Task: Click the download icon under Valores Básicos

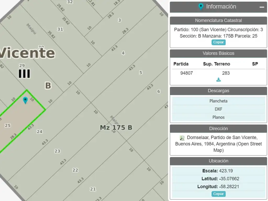Action: 219,80
